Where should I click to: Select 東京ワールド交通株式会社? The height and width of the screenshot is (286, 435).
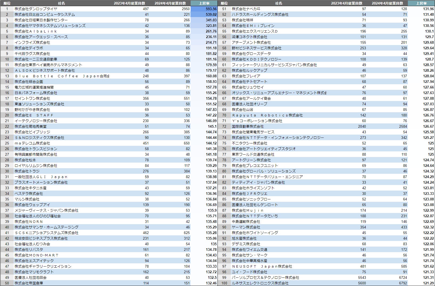(253, 154)
